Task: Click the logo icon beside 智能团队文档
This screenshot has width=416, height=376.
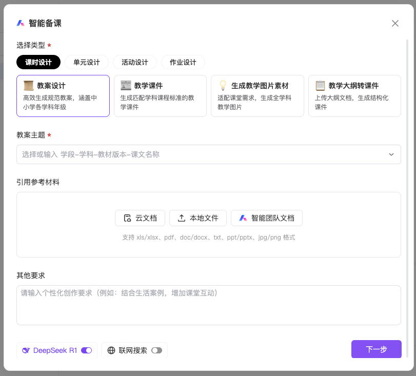Action: point(242,218)
